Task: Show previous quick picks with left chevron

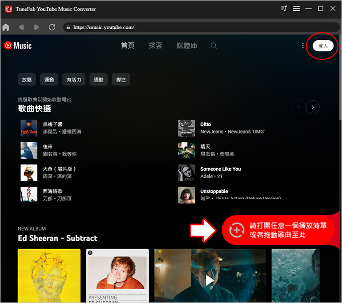Action: pyautogui.click(x=299, y=107)
